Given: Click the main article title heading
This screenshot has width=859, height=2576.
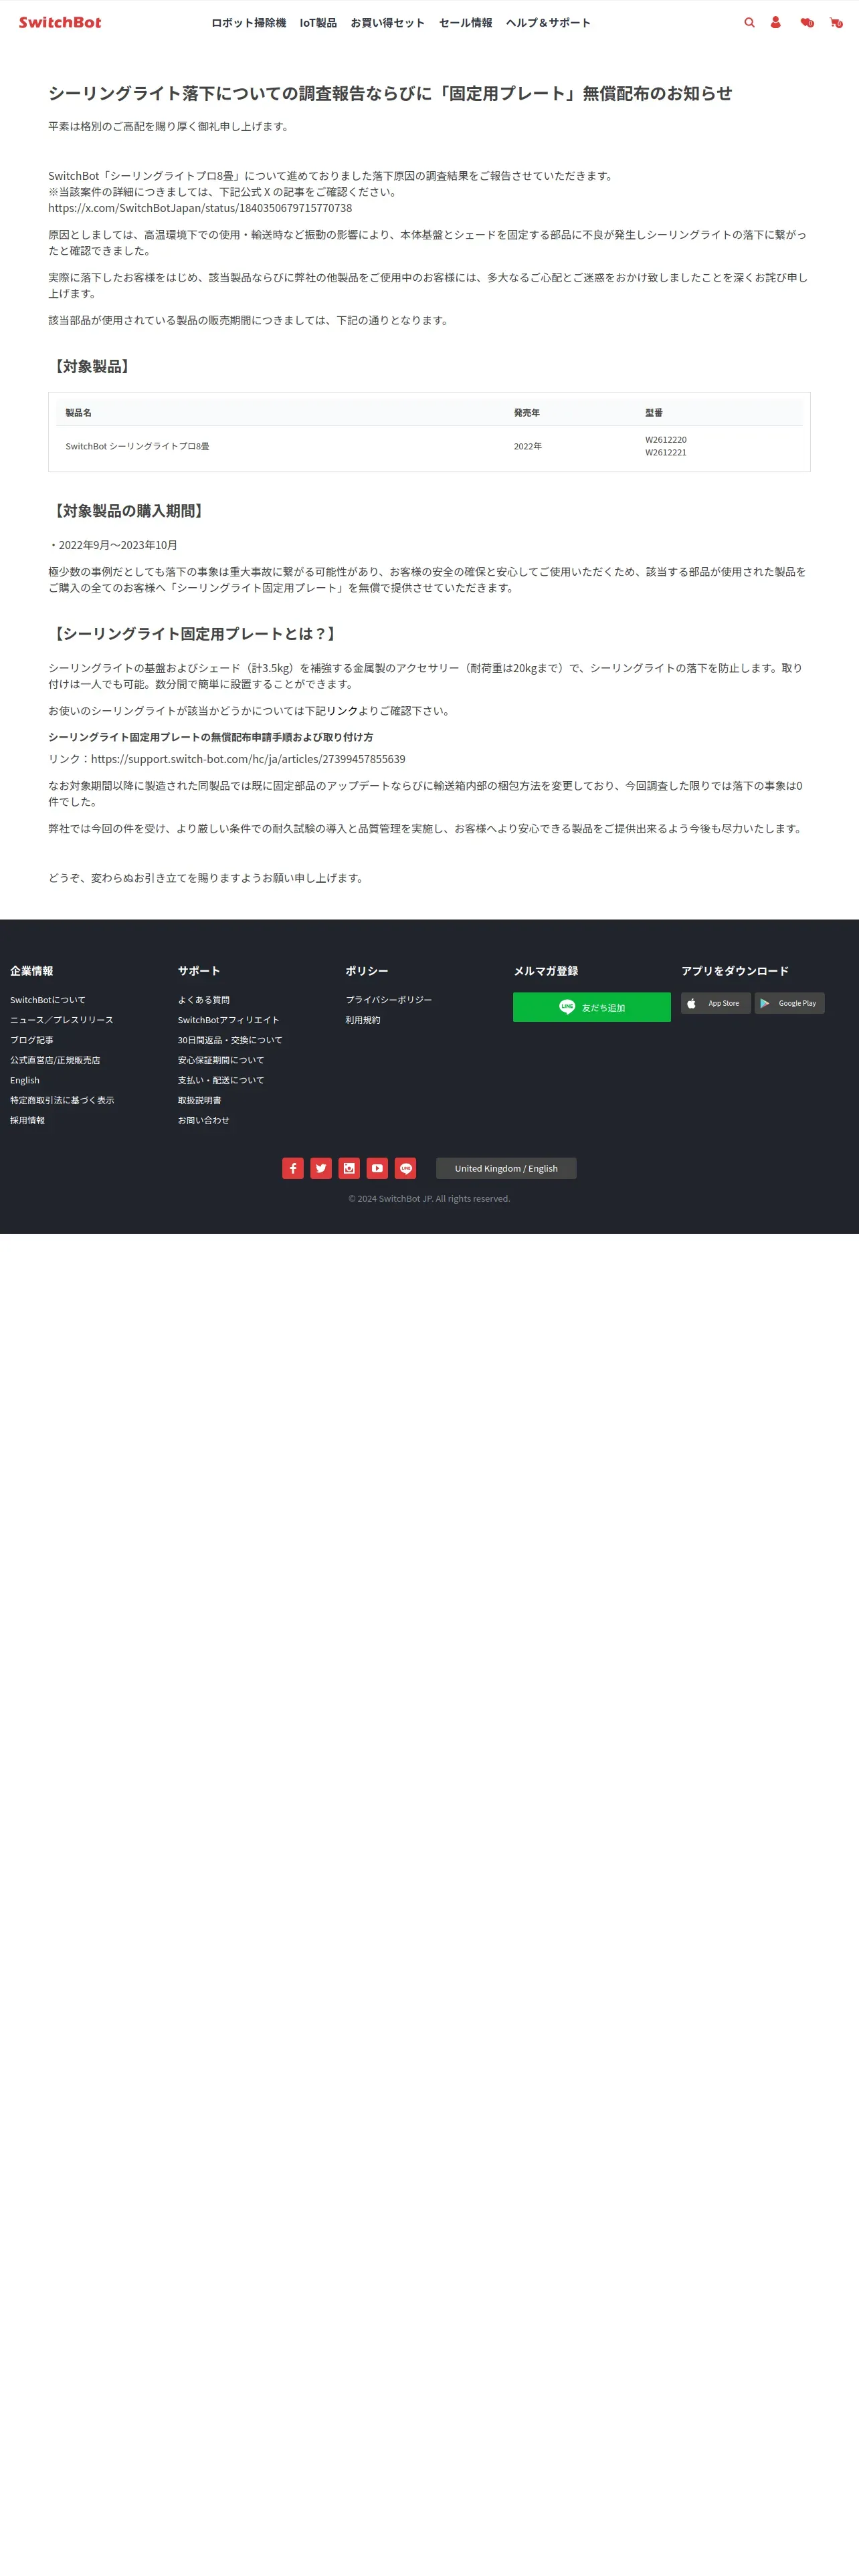Looking at the screenshot, I should [390, 94].
